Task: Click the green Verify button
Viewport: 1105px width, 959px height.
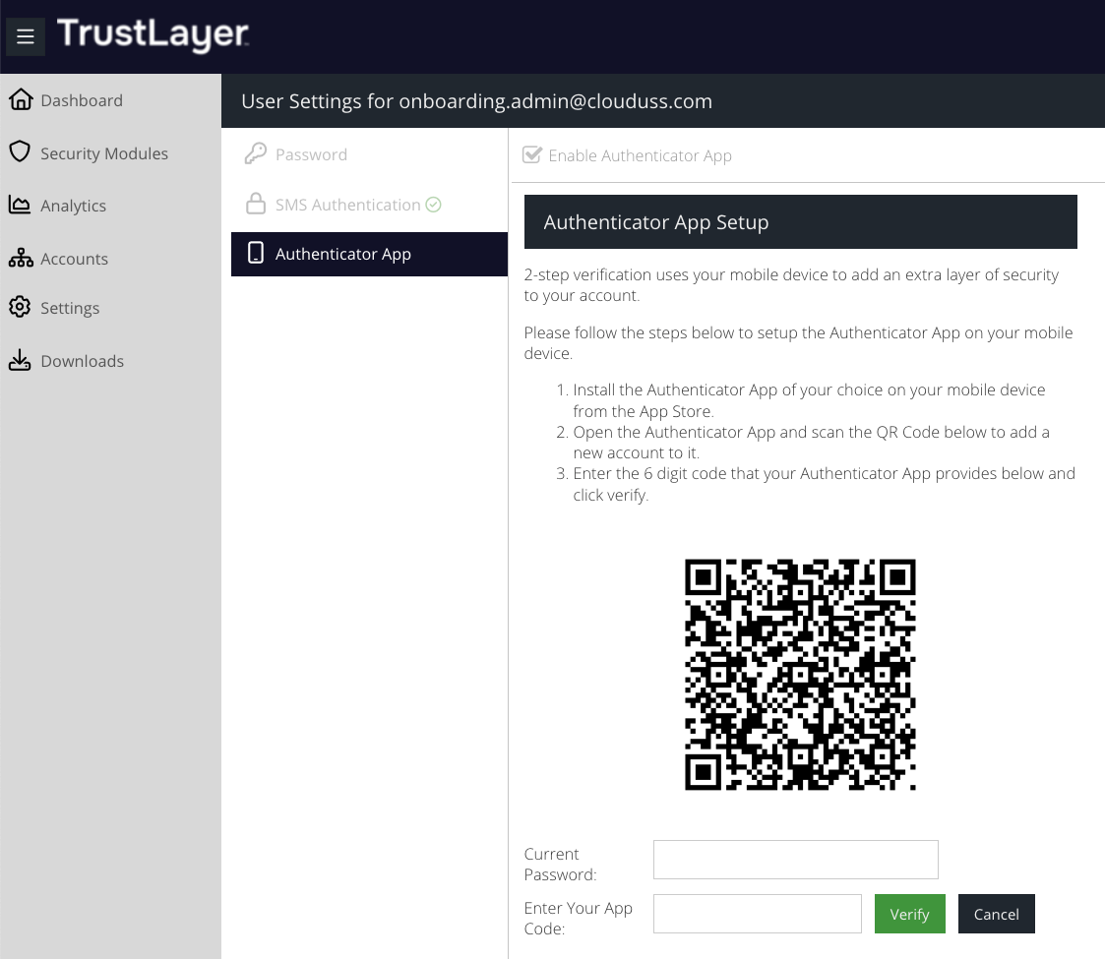Action: (910, 914)
